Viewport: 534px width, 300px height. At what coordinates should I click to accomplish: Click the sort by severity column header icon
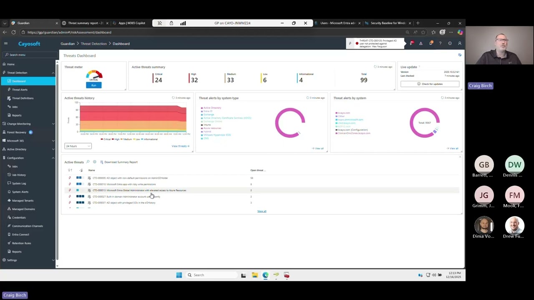point(70,170)
